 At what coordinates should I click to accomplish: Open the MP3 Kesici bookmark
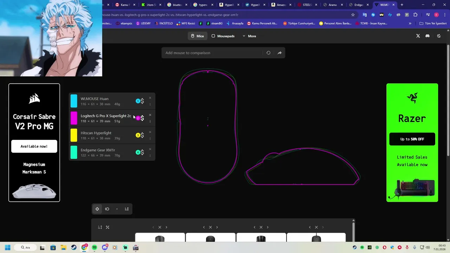pos(186,24)
